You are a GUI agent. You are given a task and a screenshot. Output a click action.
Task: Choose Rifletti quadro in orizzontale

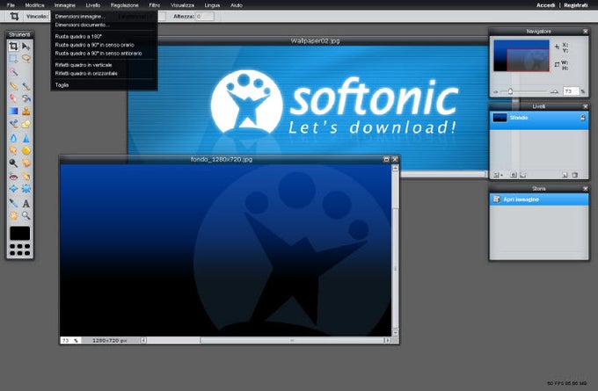[x=104, y=74]
